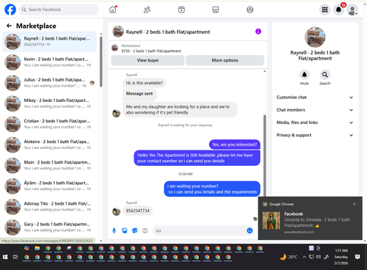This screenshot has width=367, height=270.
Task: Open the weather widget showing 25°C
Action: [288, 257]
